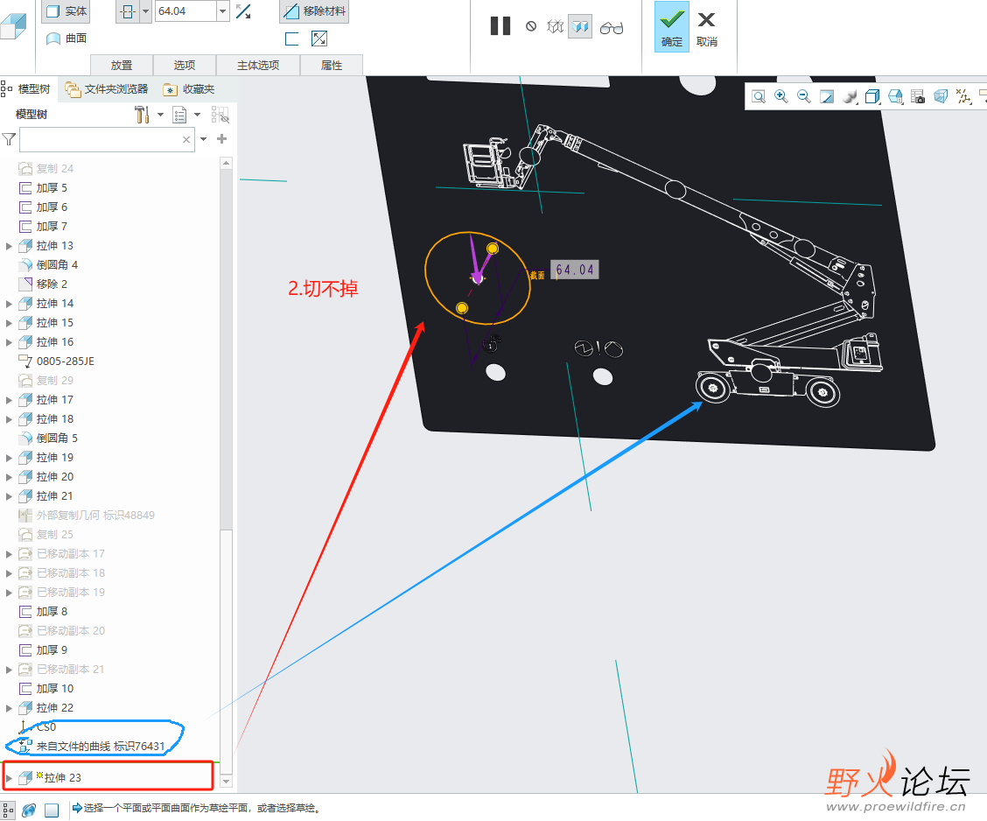Open the depth option type dropdown arrow
Screen dimensions: 987x821
click(x=145, y=11)
